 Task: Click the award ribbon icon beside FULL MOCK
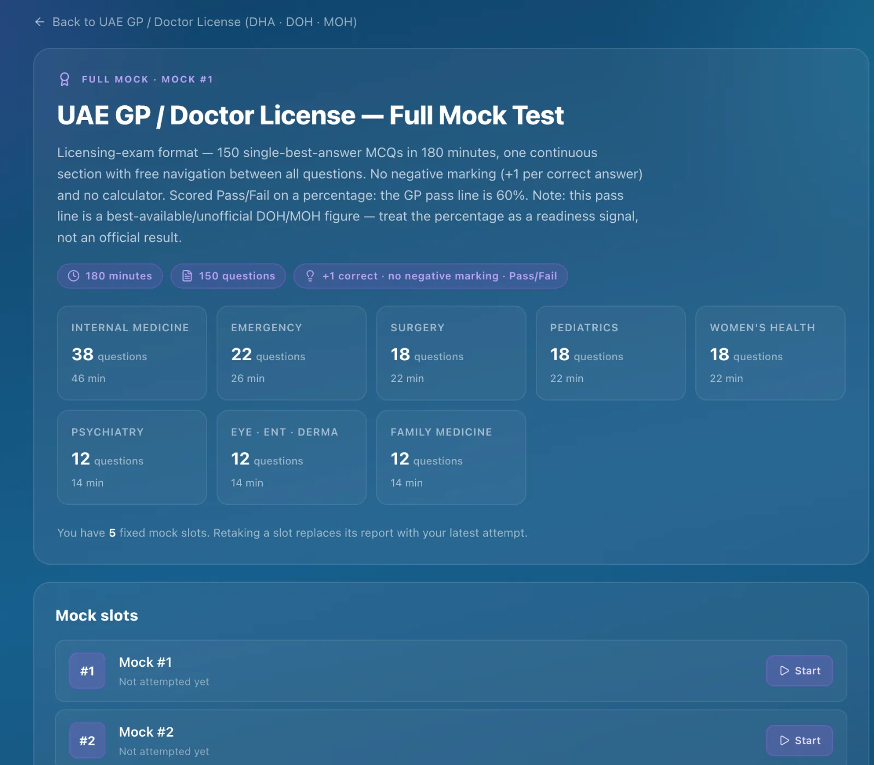(x=64, y=80)
